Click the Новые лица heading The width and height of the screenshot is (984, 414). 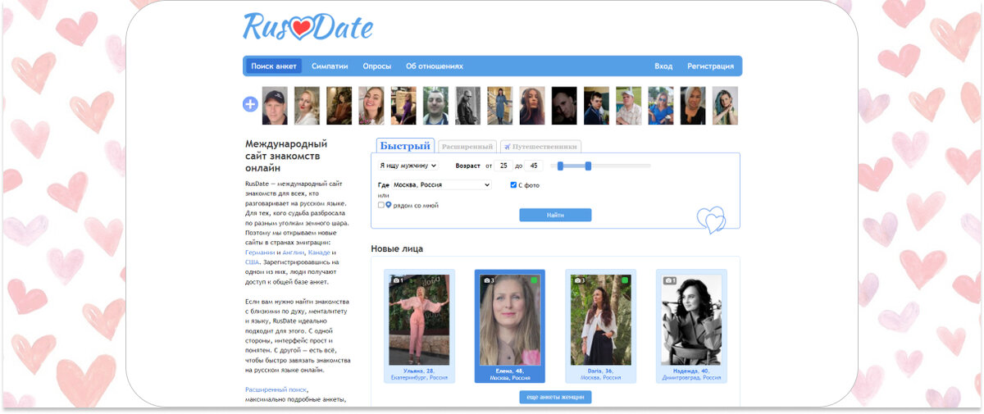pyautogui.click(x=397, y=248)
